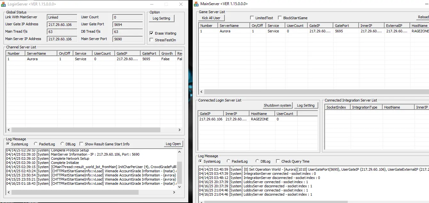Click the IntegrationType column header

[367, 107]
